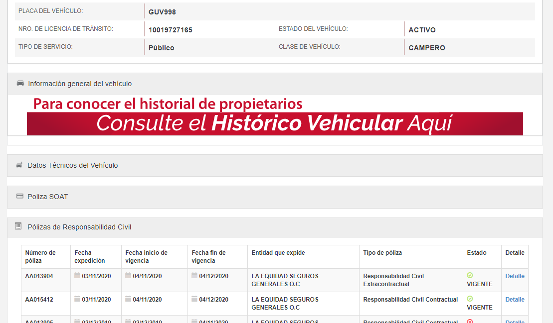Image resolution: width=553 pixels, height=323 pixels.
Task: Select the plate value GUV998
Action: pos(162,12)
